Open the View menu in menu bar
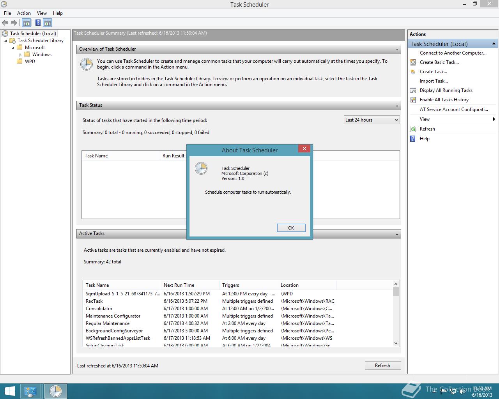Screen dimensions: 499x399 point(42,13)
